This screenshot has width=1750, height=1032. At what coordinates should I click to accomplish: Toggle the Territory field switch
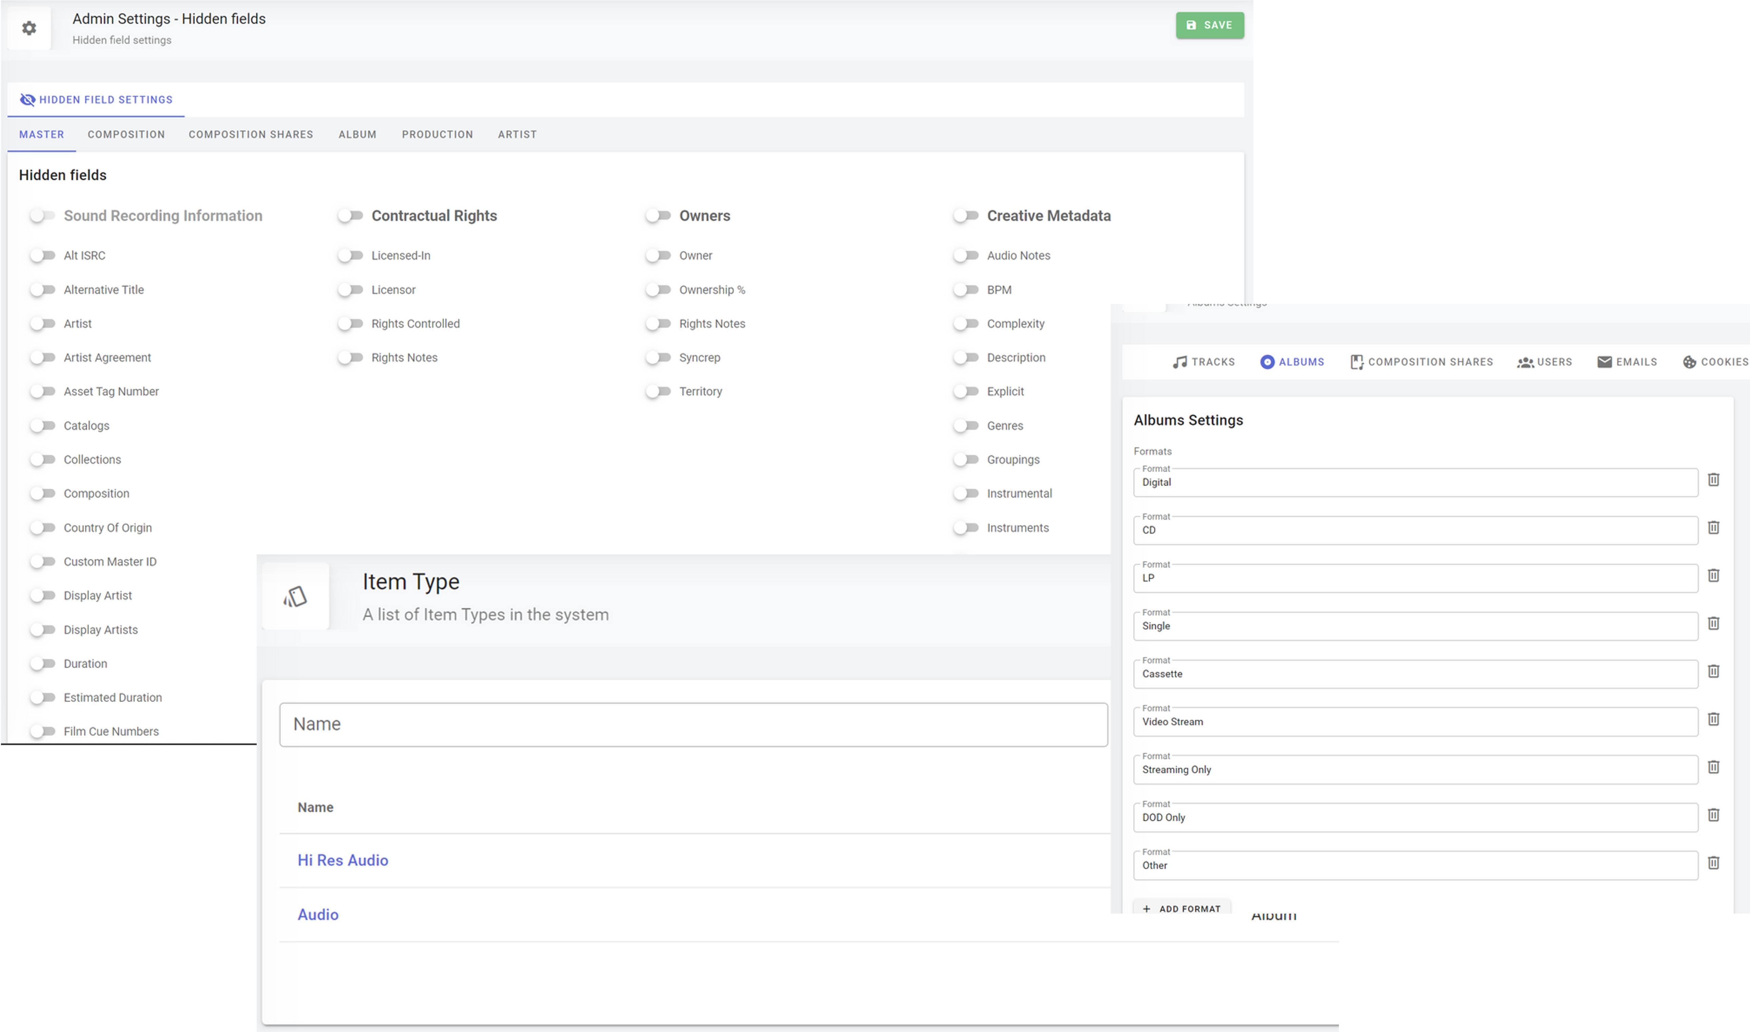(658, 391)
